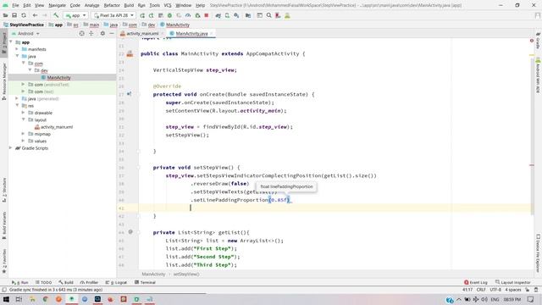Open the Build menu
The width and height of the screenshot is (542, 305).
click(x=129, y=5)
